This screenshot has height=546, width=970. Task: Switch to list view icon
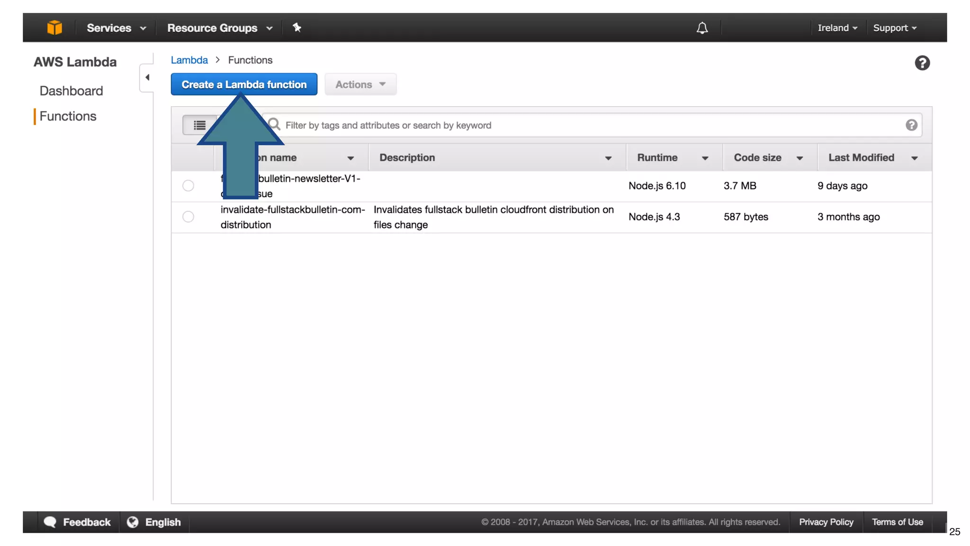pos(199,125)
